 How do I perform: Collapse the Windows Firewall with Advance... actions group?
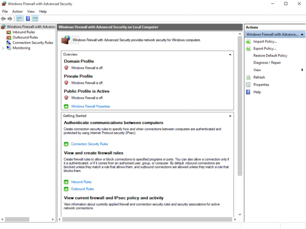click(x=302, y=34)
